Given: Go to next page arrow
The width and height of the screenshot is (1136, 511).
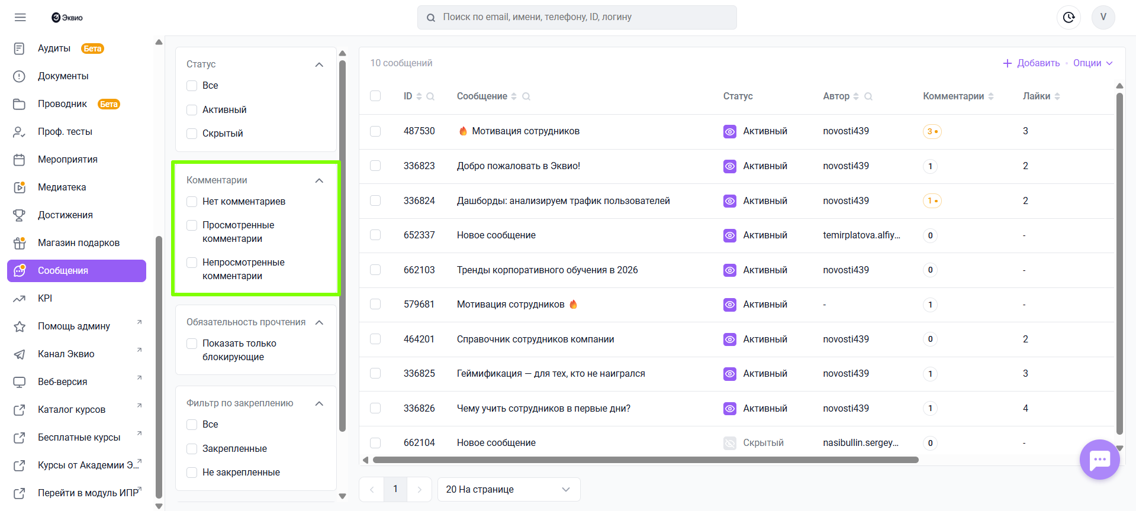Looking at the screenshot, I should 420,490.
